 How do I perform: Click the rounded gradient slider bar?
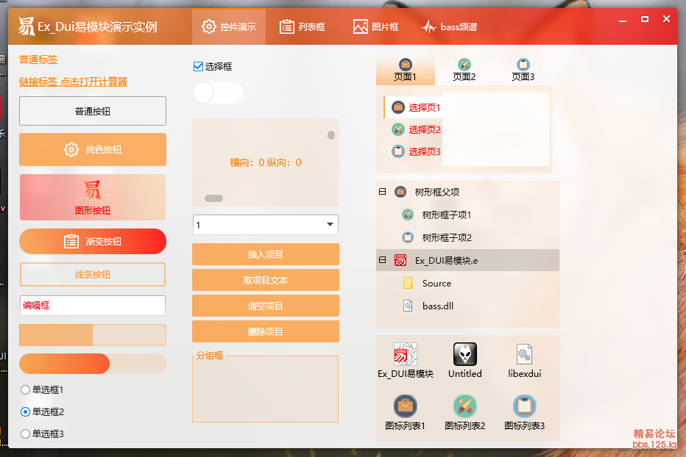(93, 364)
